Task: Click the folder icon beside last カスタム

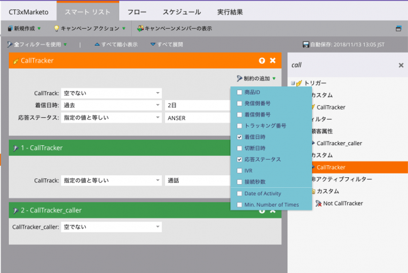Action: [x=313, y=191]
